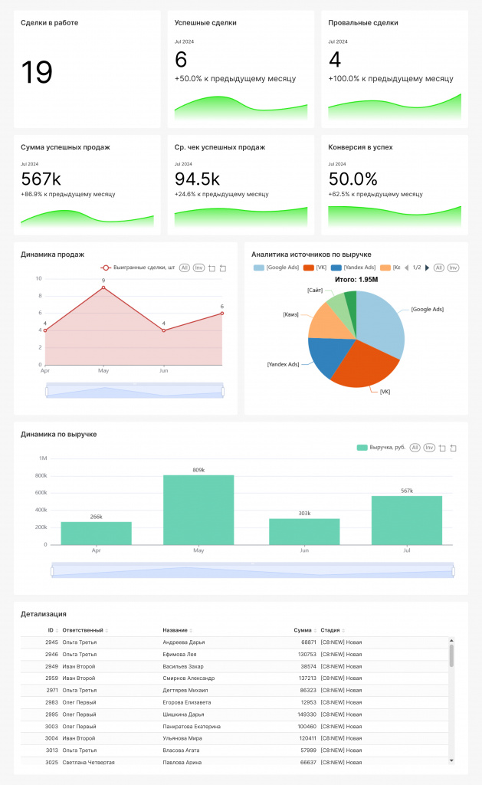Image resolution: width=482 pixels, height=785 pixels.
Task: Sort the table by the Стадия column header
Action: click(330, 630)
